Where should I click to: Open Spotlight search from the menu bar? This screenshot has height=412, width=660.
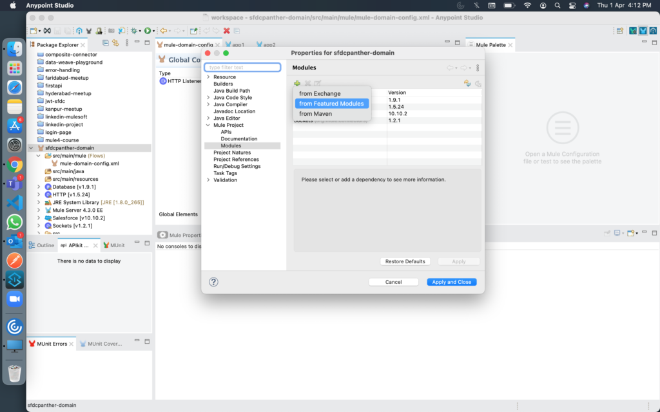pyautogui.click(x=557, y=5)
